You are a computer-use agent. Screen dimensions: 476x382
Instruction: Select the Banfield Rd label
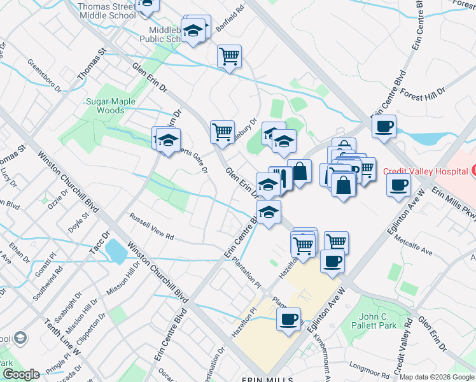[x=230, y=18]
